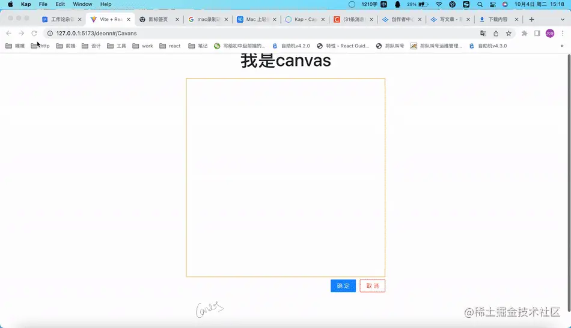
Task: Show hidden bookmarks with the double chevron
Action: coord(562,46)
